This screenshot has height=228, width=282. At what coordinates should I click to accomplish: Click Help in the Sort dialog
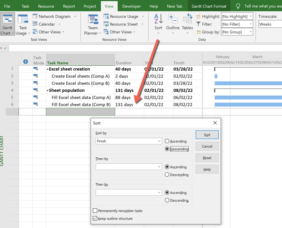pyautogui.click(x=207, y=169)
